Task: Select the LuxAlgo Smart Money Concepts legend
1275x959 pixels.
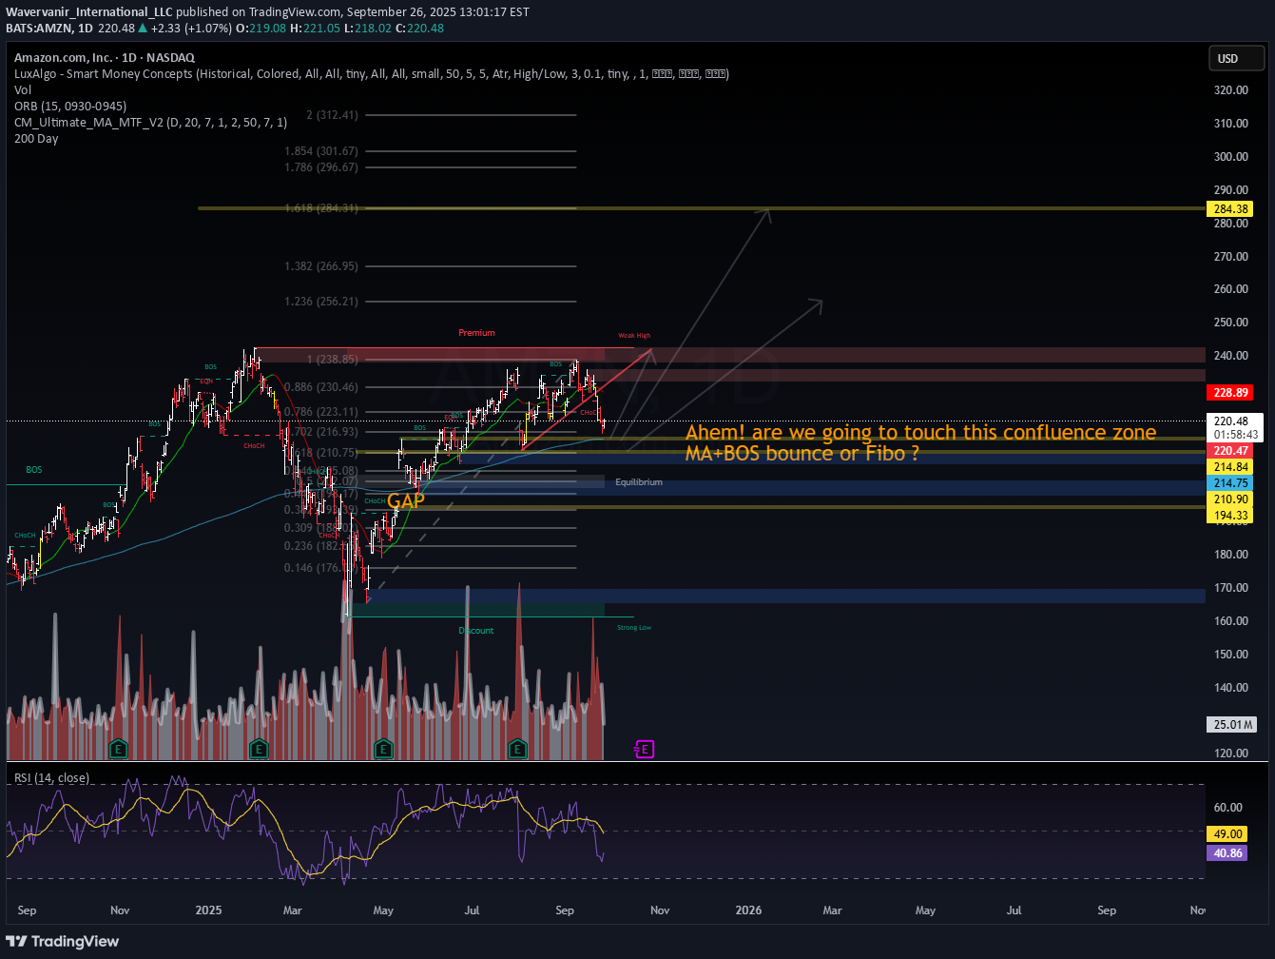Action: 372,74
